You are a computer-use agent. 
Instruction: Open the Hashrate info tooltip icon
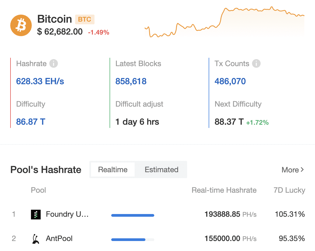coord(54,63)
